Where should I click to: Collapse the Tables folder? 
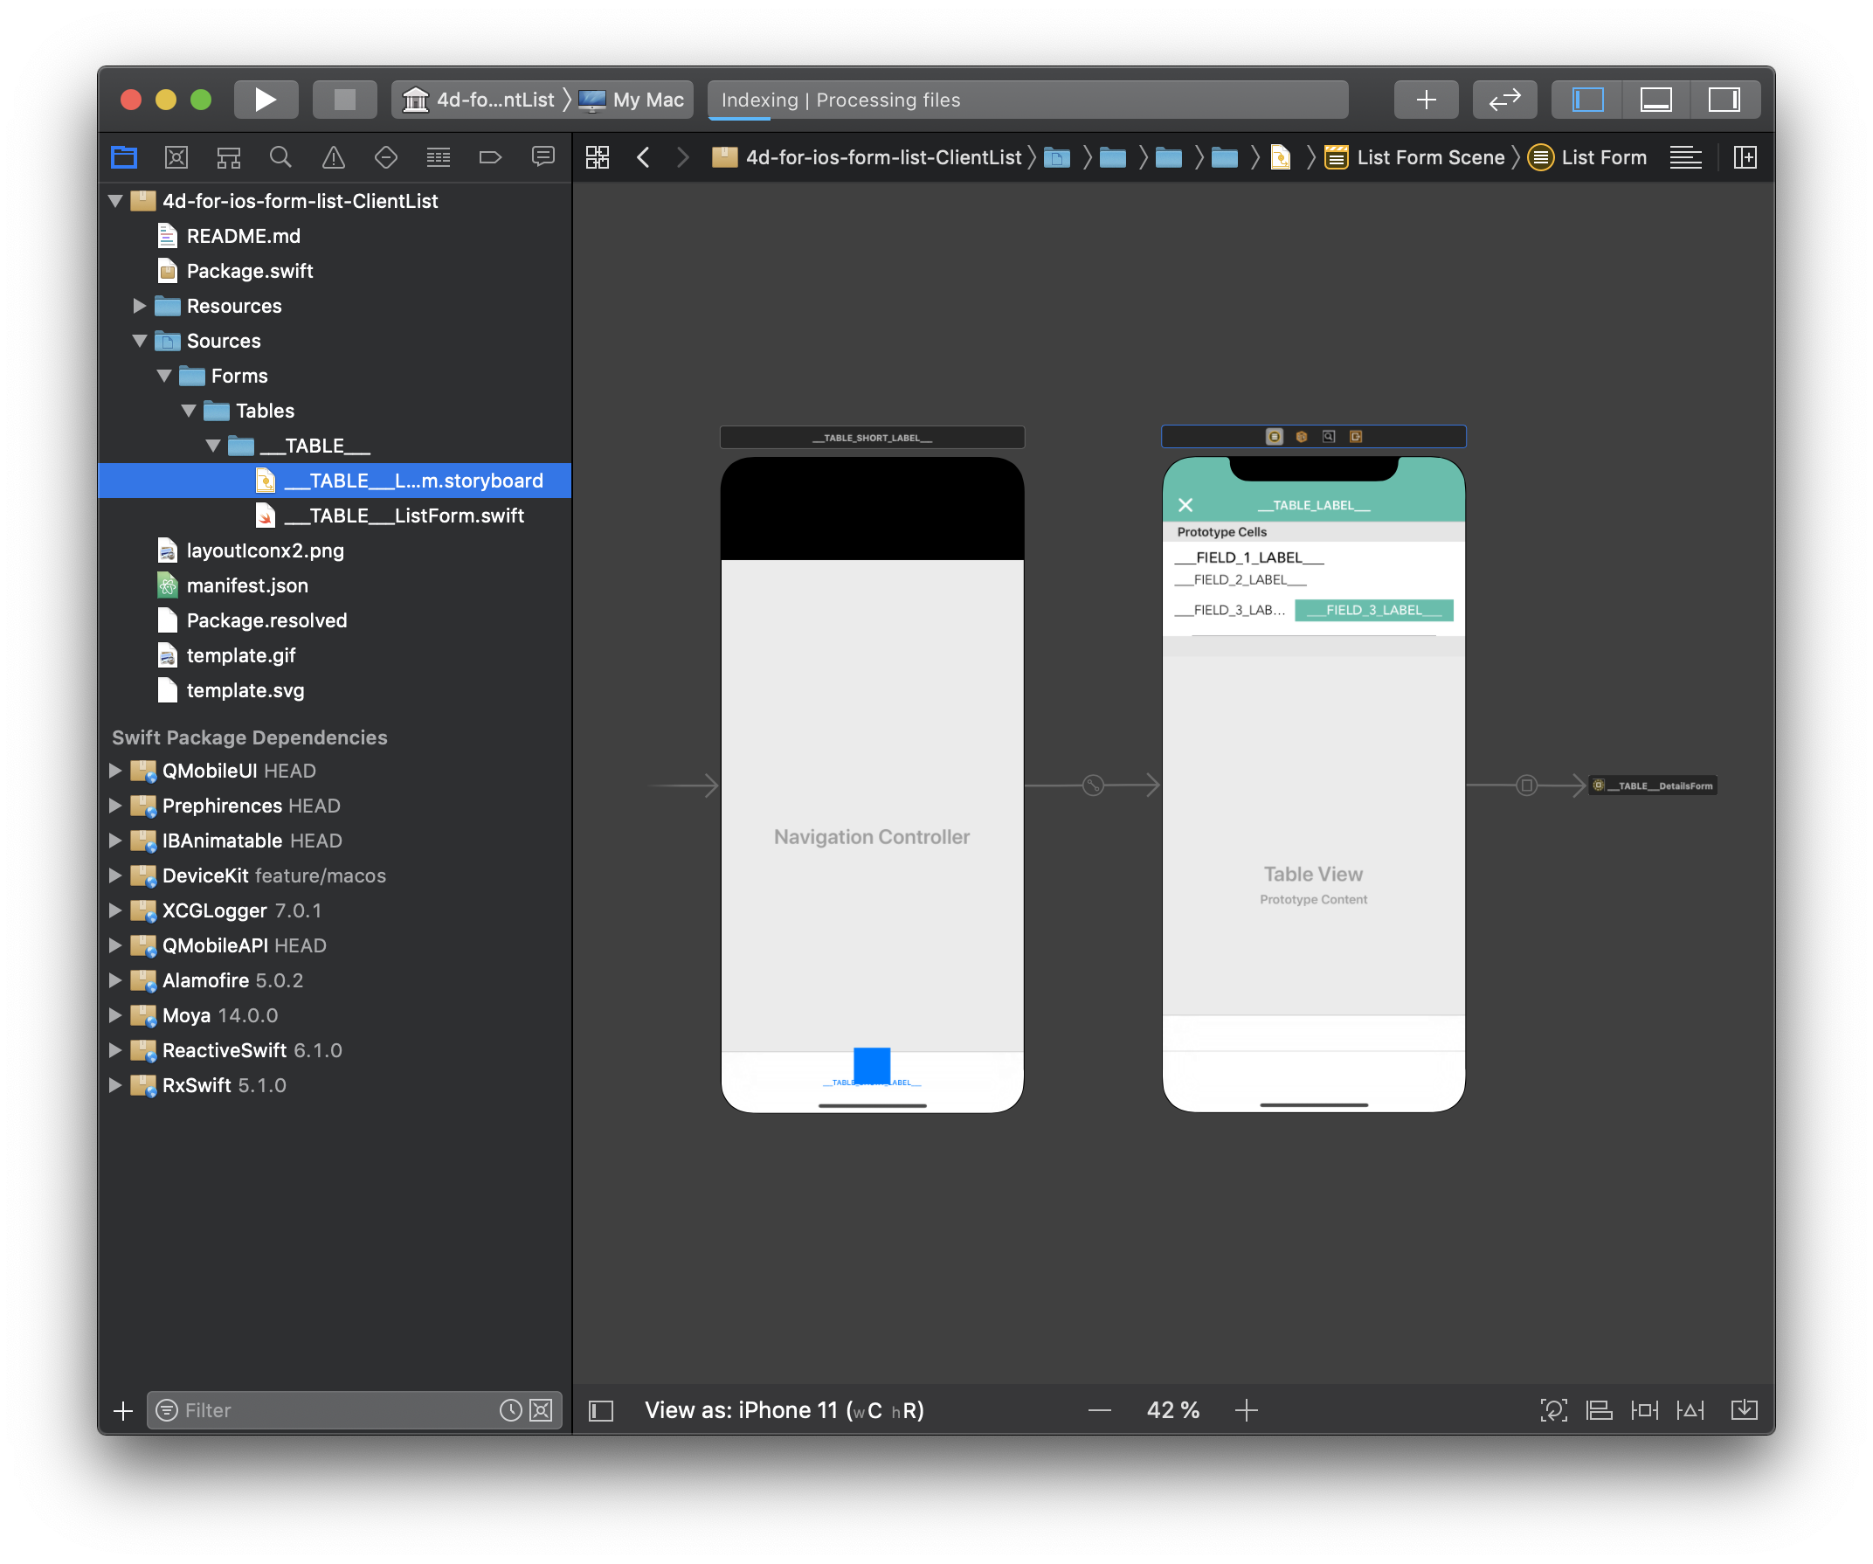click(188, 411)
